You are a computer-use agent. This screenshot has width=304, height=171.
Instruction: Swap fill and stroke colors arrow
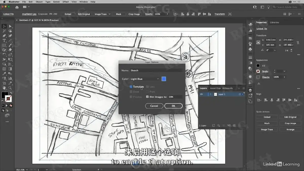point(11,93)
